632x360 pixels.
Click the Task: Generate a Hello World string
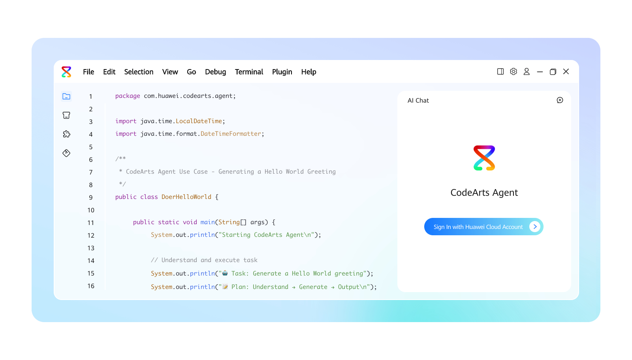[x=293, y=274]
